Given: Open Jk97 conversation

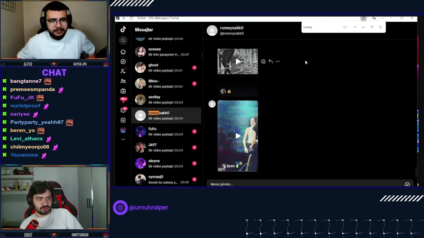Looking at the screenshot, I should [166, 147].
